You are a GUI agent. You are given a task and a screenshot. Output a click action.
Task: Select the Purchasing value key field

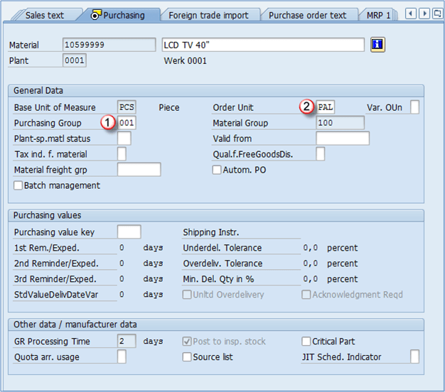click(x=129, y=232)
